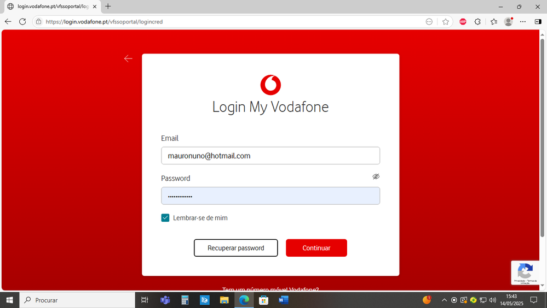Go back using the browser back arrow
The image size is (547, 308).
coord(8,22)
